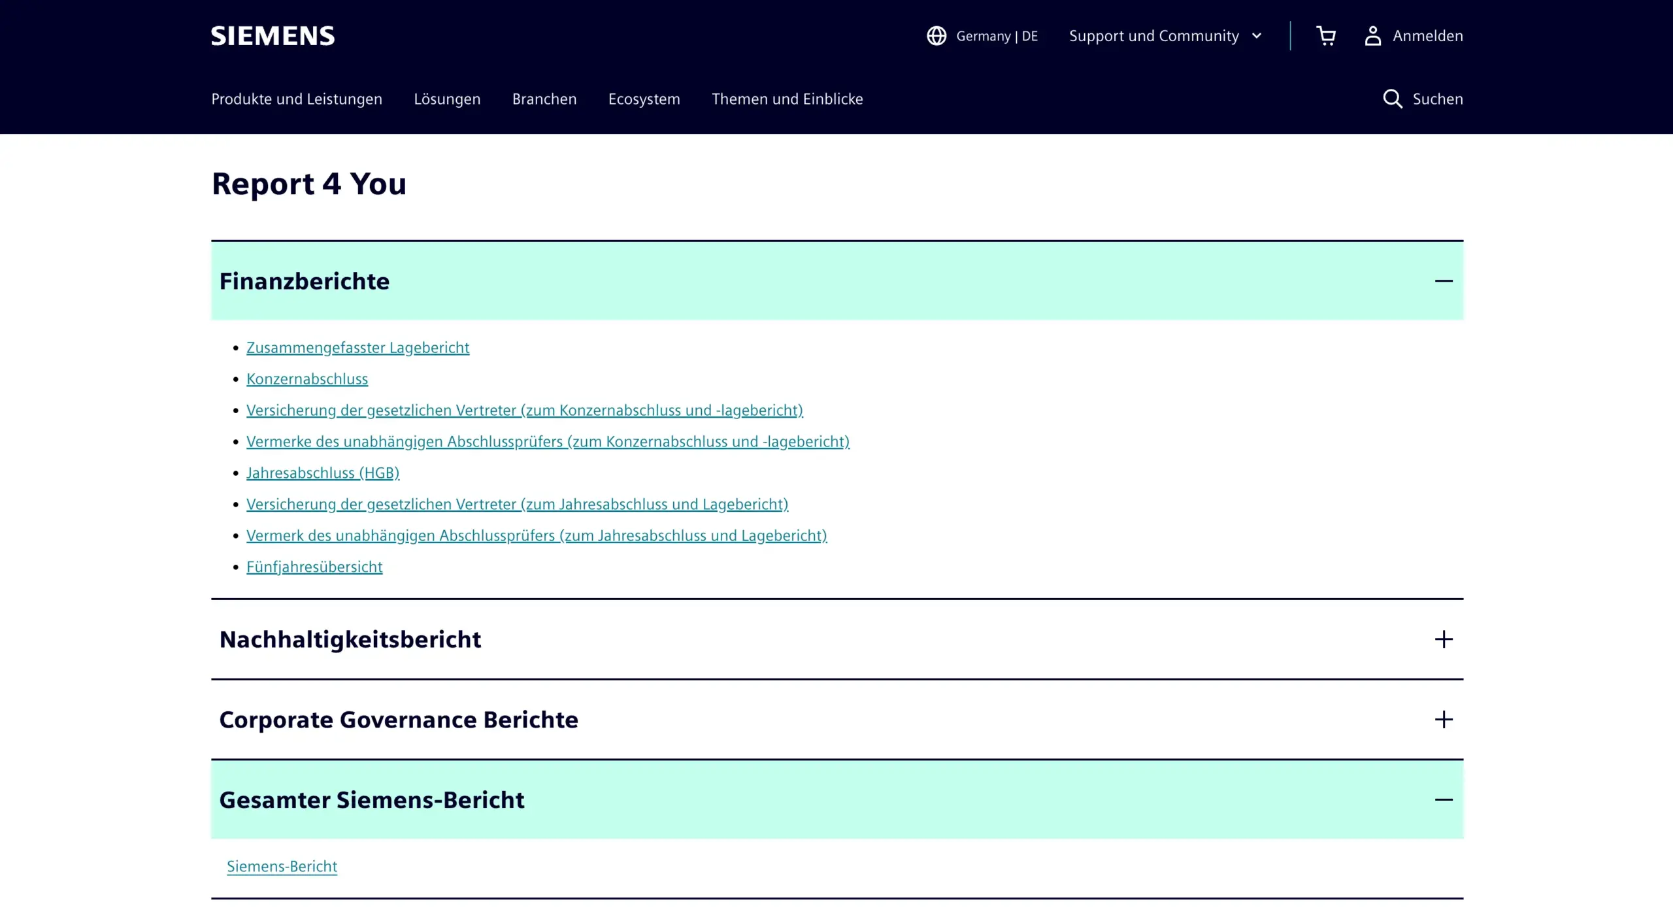Select Themen und Einblicke menu

point(787,99)
